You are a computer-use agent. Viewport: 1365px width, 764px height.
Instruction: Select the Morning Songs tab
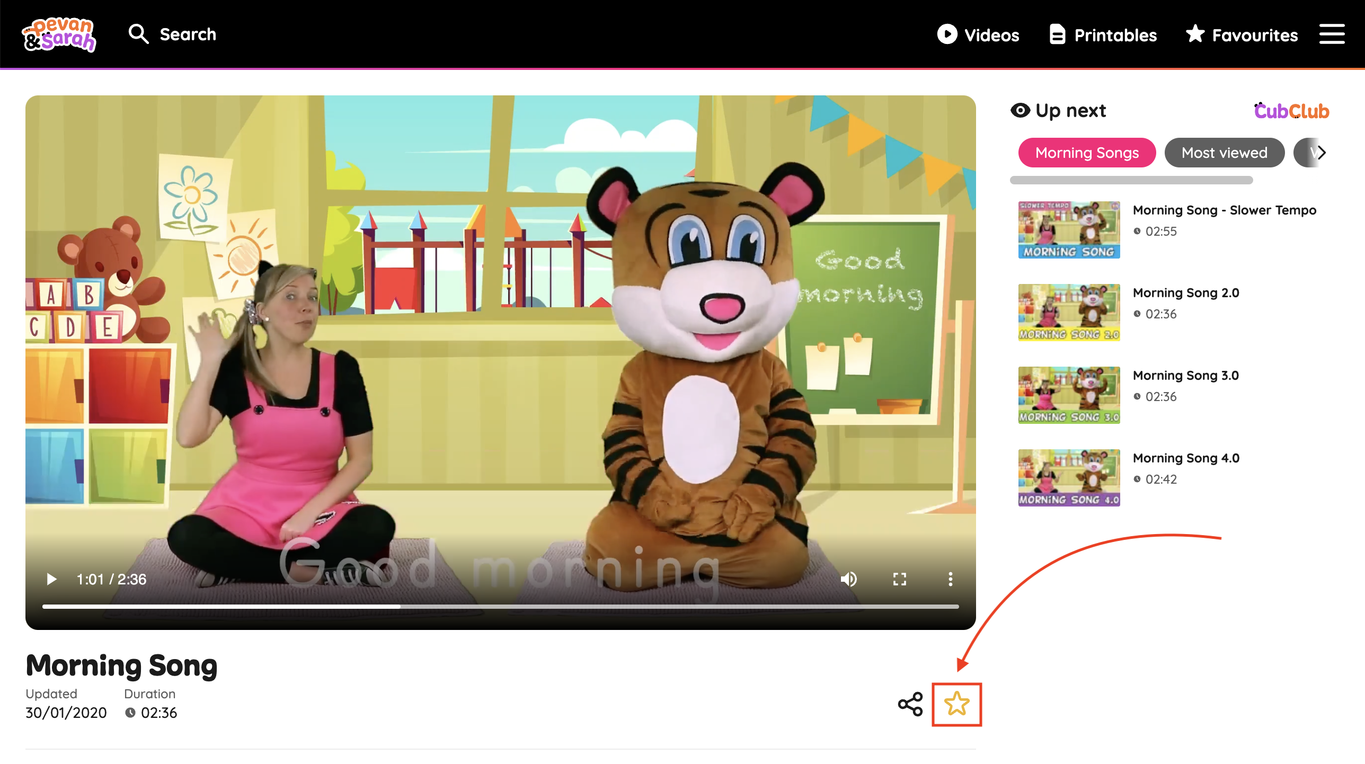point(1087,153)
